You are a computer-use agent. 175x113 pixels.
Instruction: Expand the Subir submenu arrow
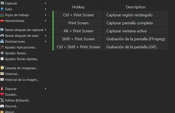[45, 9]
